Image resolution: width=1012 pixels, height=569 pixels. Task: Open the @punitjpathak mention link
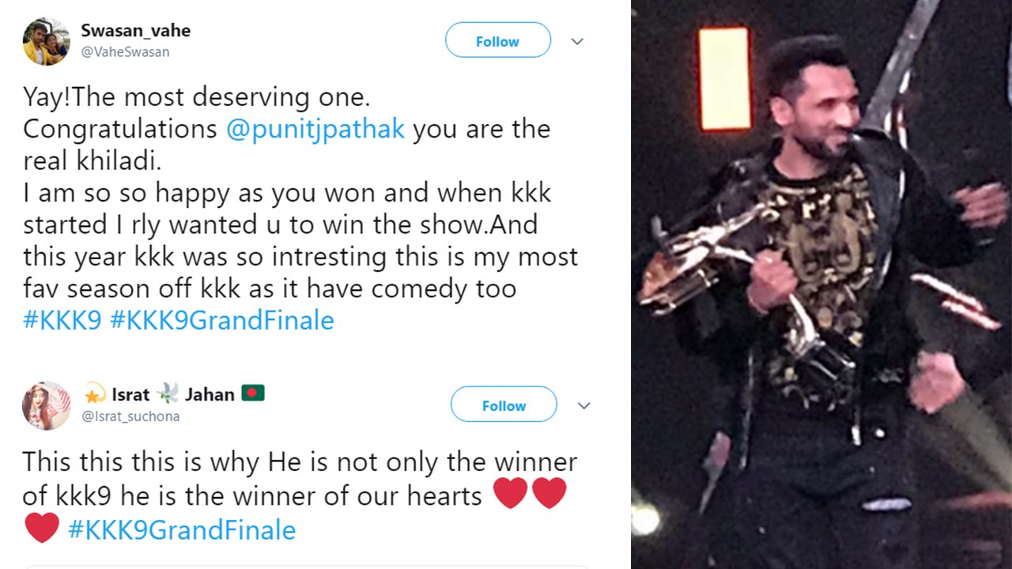(315, 130)
